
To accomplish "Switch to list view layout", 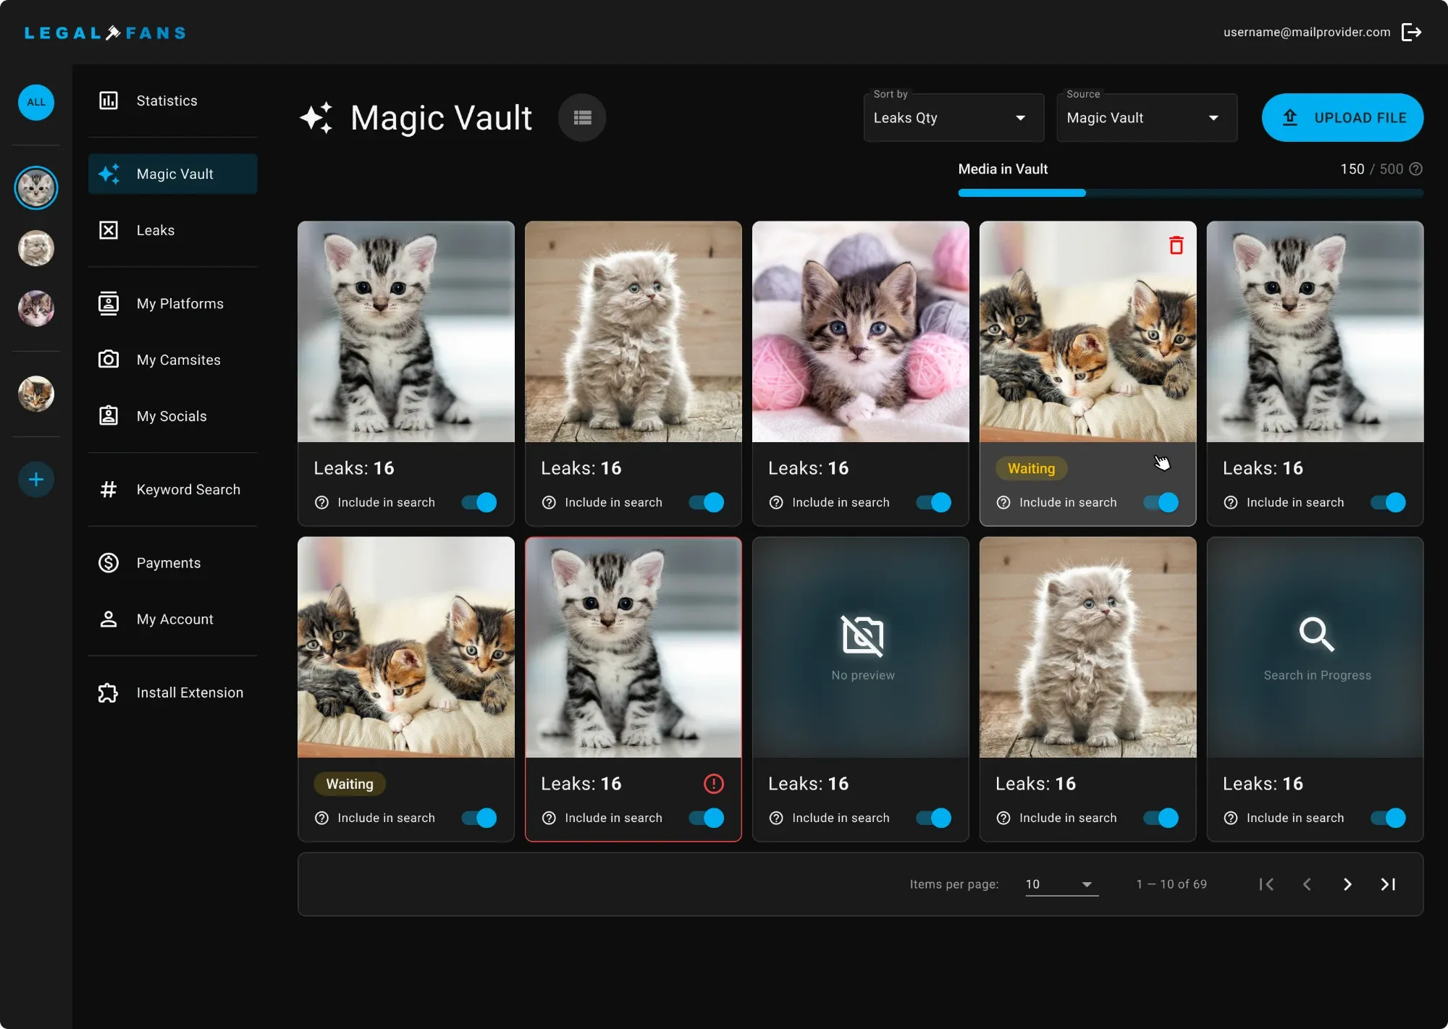I will (x=582, y=117).
